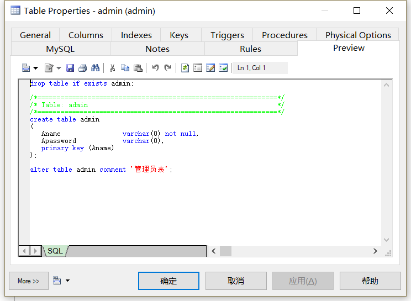
Task: Click the '/* Table: admin' comment line
Action: 157,105
